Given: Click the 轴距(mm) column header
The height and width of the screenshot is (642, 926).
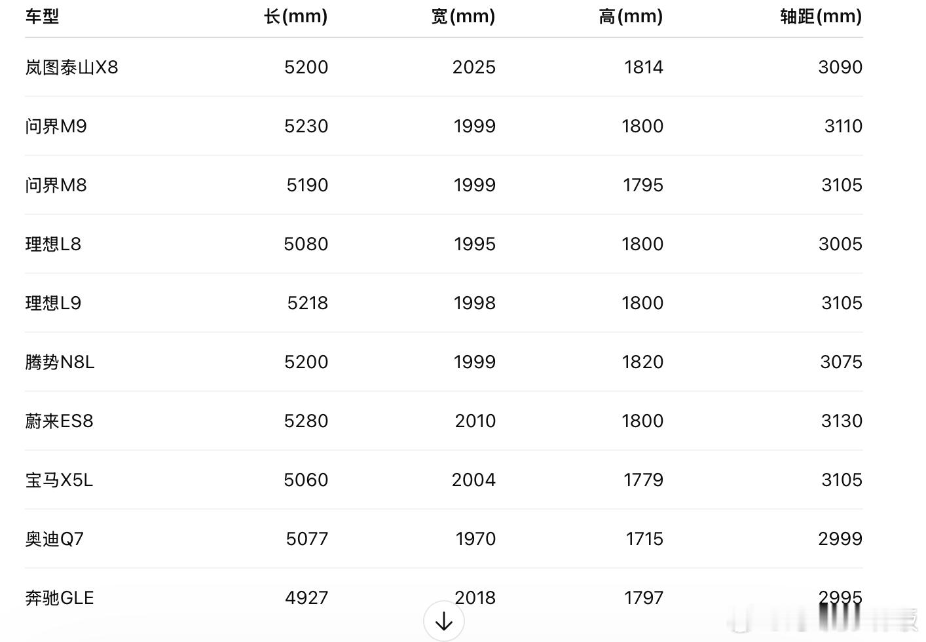Looking at the screenshot, I should pos(821,16).
